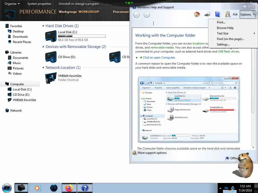Show hidden tray icons arrow
Viewport: 258px width, 193px height.
220,188
